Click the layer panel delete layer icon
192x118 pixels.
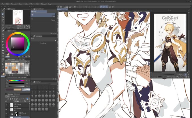(x=29, y=101)
